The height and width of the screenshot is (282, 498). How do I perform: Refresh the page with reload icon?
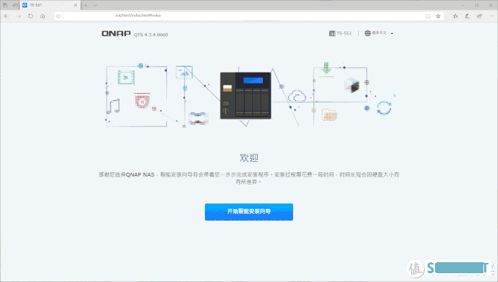click(31, 16)
